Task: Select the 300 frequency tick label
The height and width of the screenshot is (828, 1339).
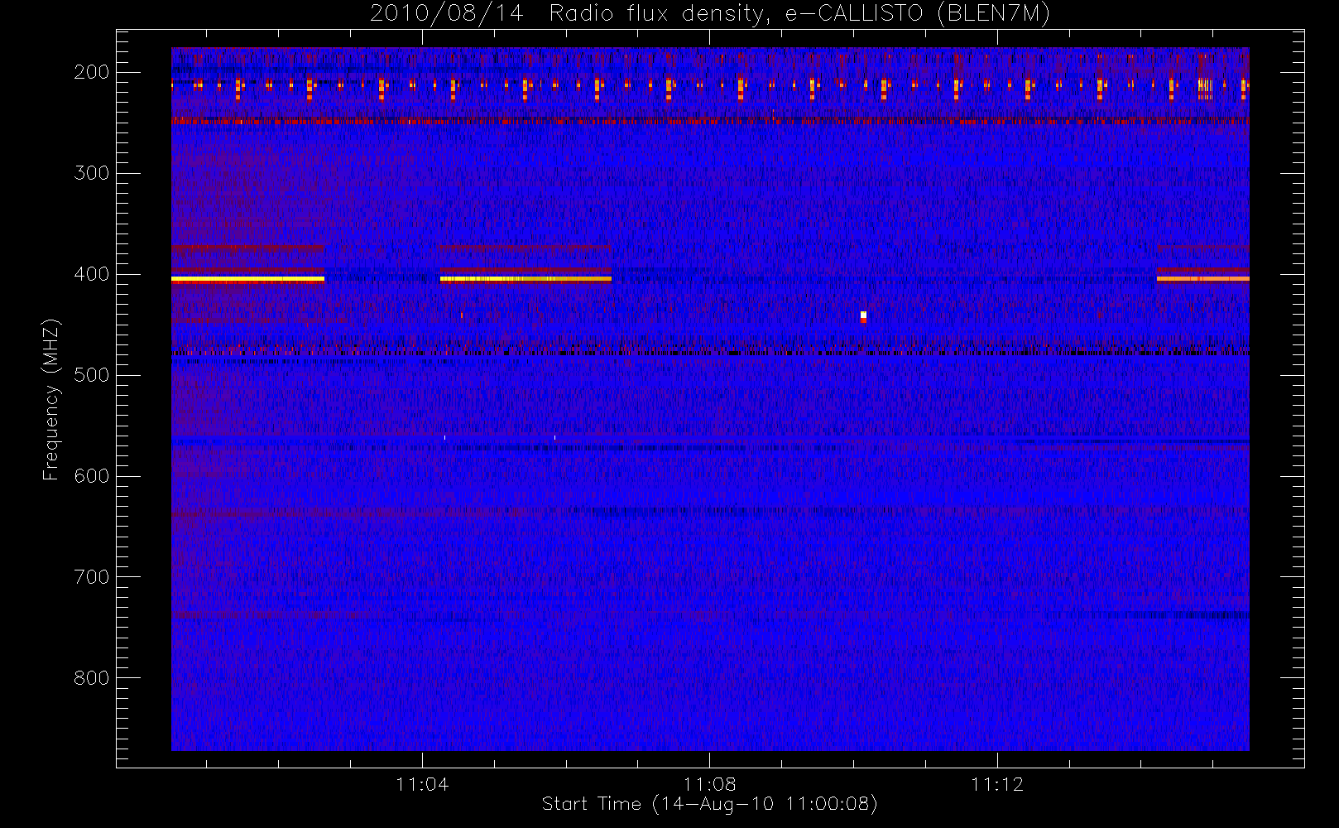Action: coord(91,173)
